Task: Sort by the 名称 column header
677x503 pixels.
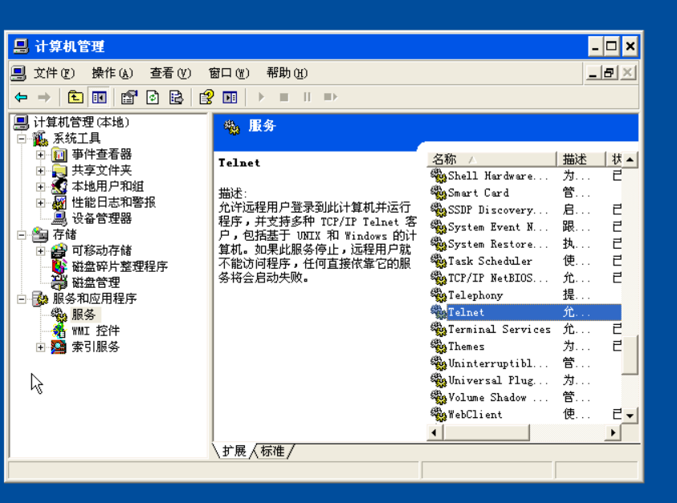Action: 491,159
